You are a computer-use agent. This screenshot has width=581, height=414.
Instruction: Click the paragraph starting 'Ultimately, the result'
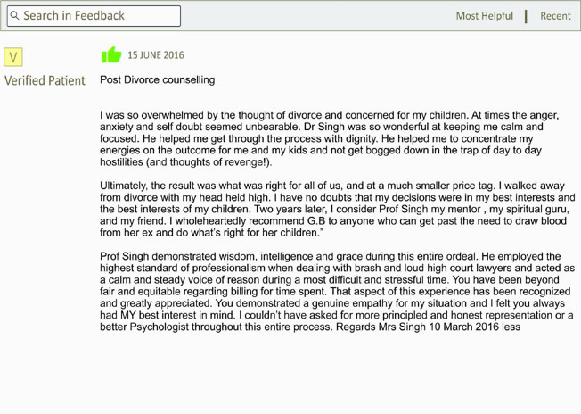coord(338,209)
